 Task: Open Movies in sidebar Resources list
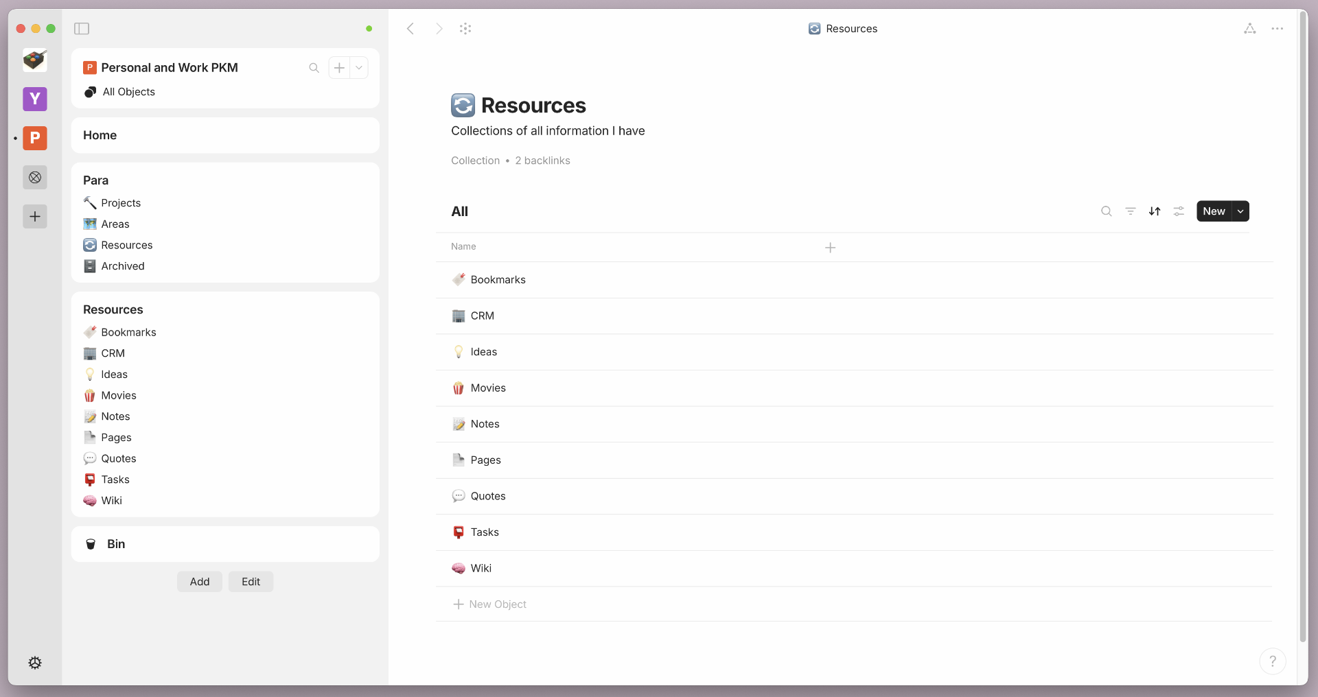118,395
